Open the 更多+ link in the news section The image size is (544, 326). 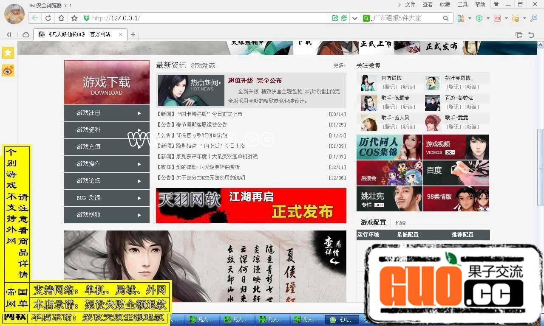(x=340, y=65)
